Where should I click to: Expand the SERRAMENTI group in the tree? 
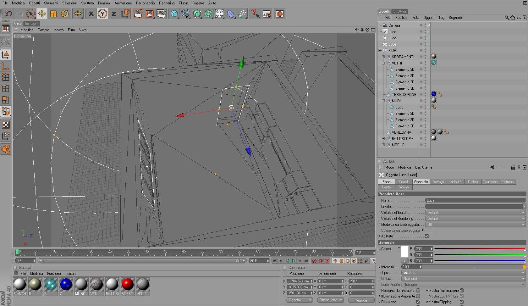(383, 57)
